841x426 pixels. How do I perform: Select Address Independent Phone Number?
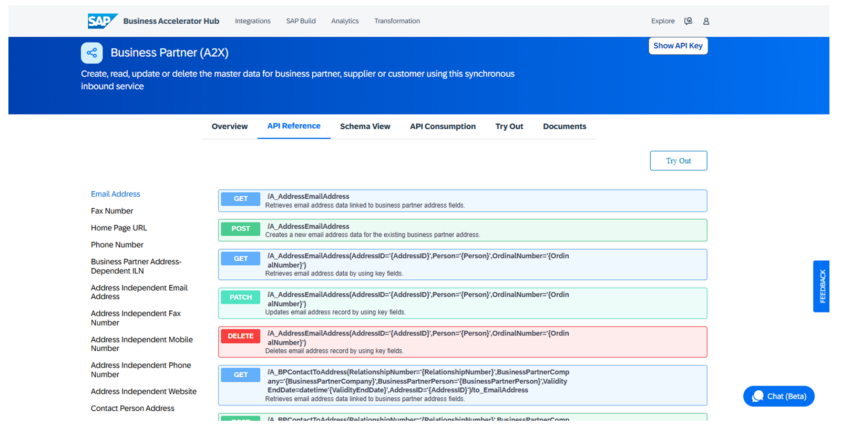141,370
